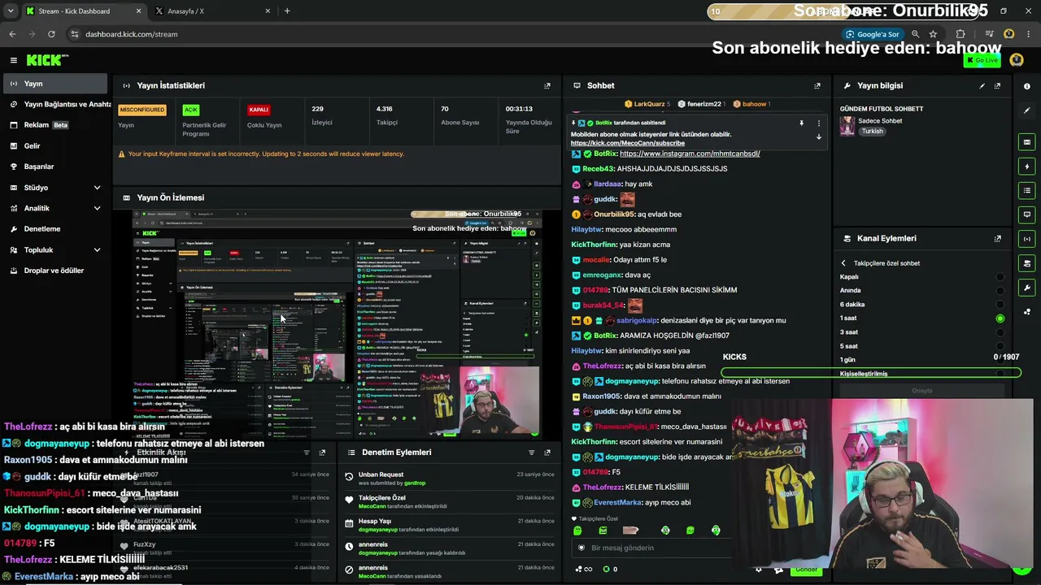The height and width of the screenshot is (585, 1041).
Task: Toggle the chat widget icon in toolbar
Action: tap(1027, 214)
